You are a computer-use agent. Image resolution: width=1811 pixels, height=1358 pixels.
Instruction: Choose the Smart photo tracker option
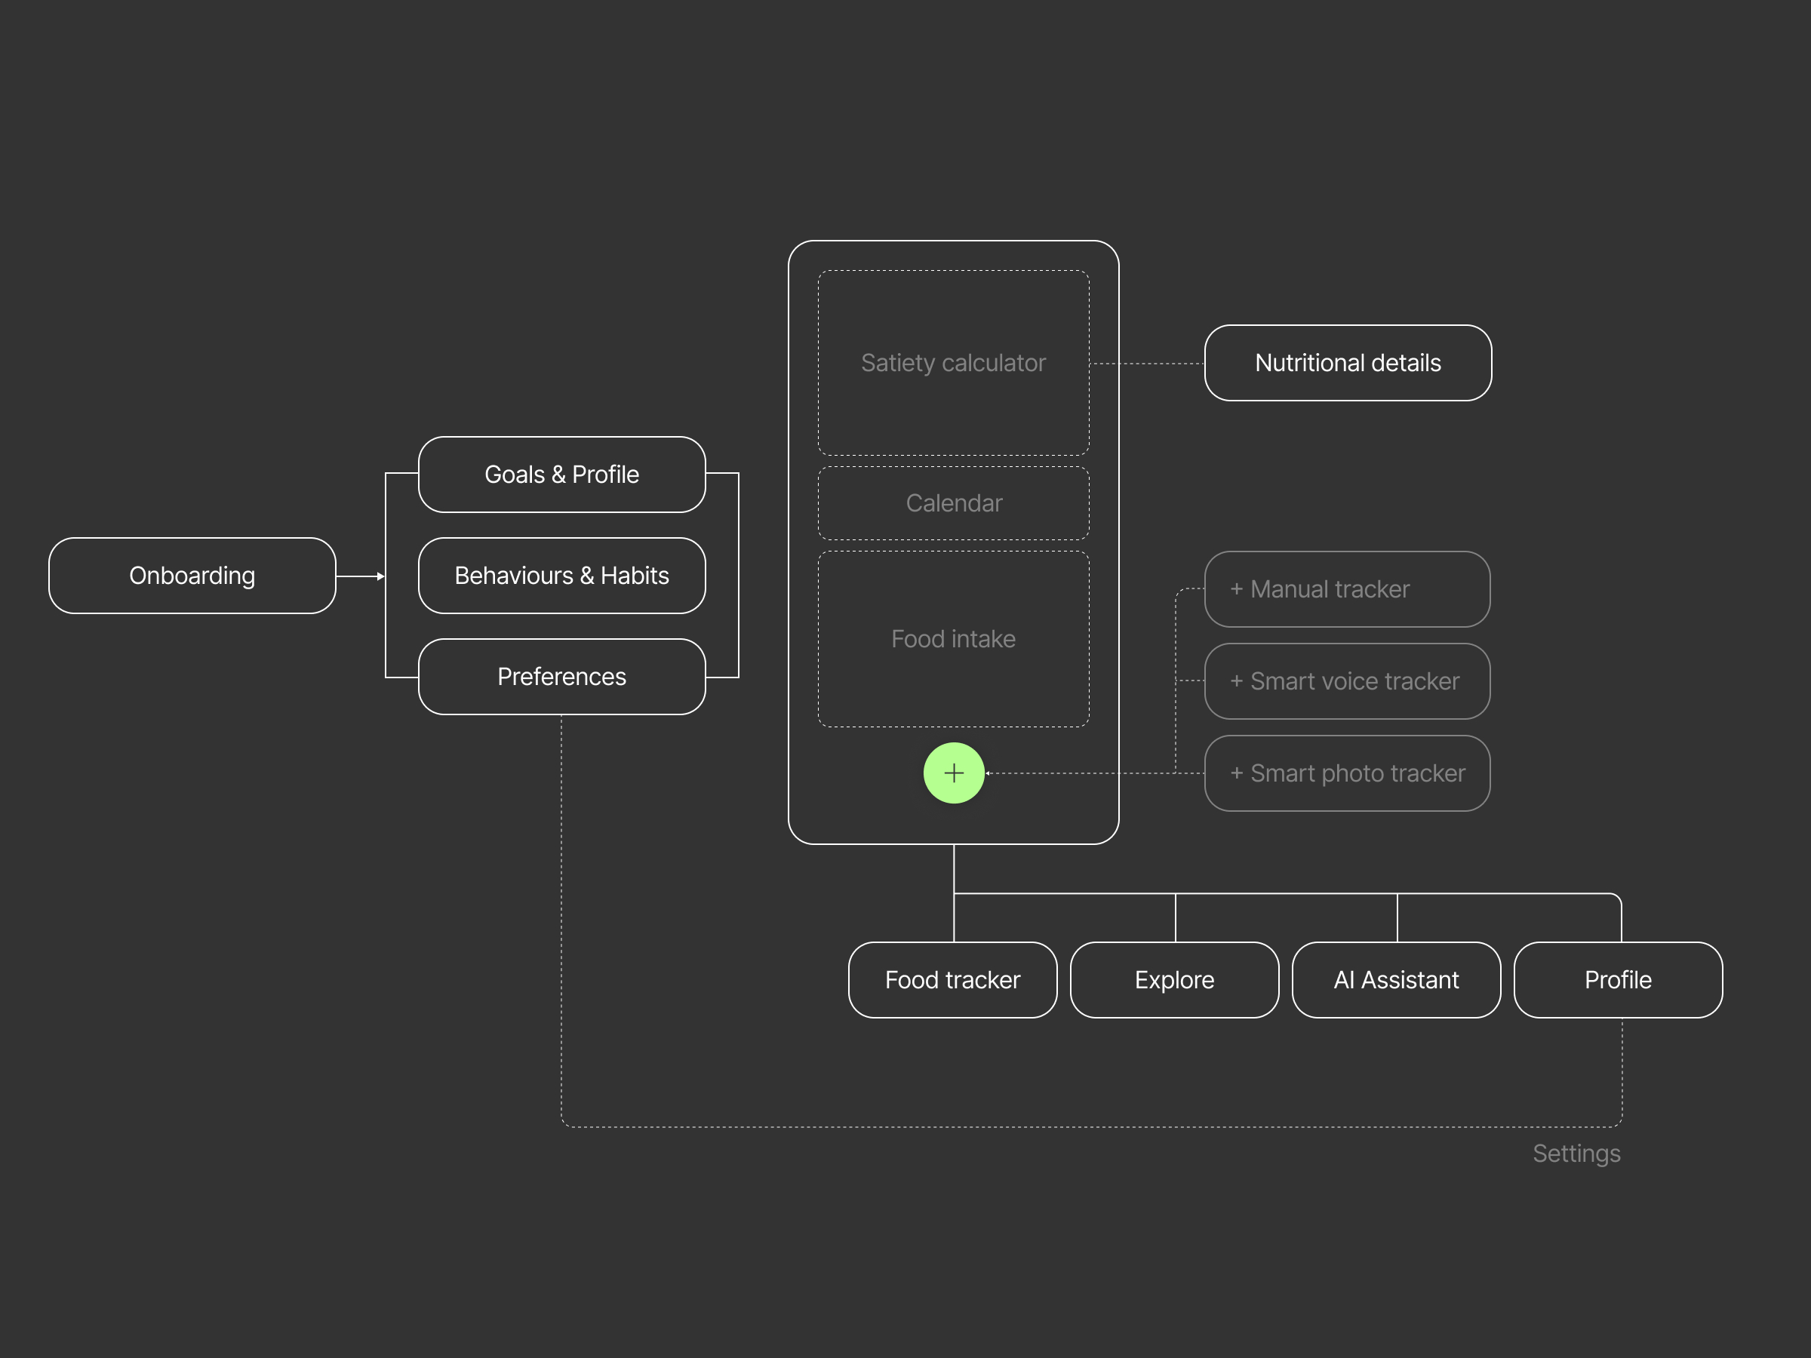tap(1348, 773)
